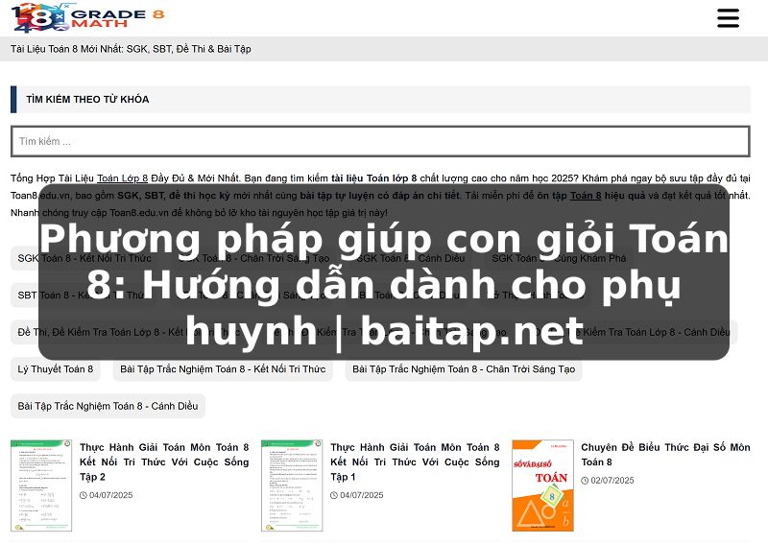Choose Bài Tập Trắc Nghiệm Toán 8 - Cánh Diều tag
This screenshot has width=768, height=544.
point(108,406)
